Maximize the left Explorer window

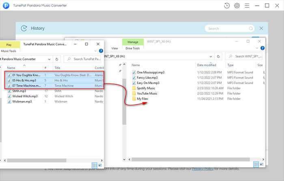[86, 44]
